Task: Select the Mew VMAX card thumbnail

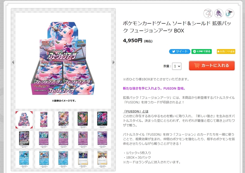Action: click(x=63, y=120)
